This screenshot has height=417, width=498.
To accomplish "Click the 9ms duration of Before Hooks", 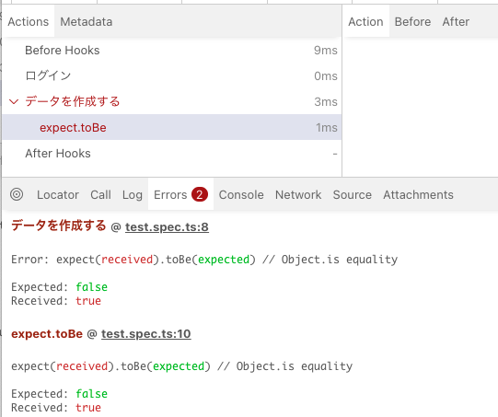I will [326, 51].
